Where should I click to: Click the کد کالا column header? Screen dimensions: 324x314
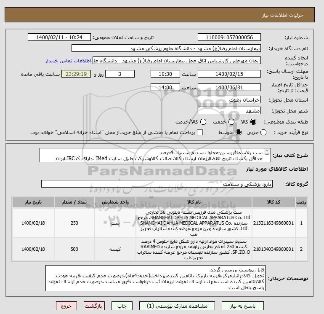pyautogui.click(x=274, y=202)
